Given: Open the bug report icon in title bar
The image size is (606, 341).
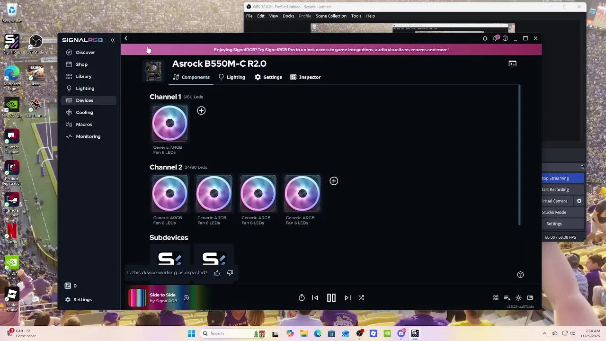Looking at the screenshot, I should click(x=485, y=38).
